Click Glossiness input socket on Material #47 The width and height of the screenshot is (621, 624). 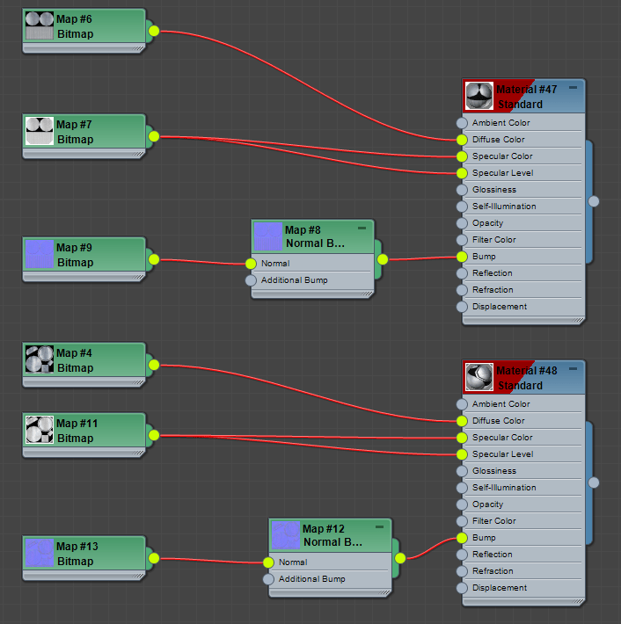point(462,190)
